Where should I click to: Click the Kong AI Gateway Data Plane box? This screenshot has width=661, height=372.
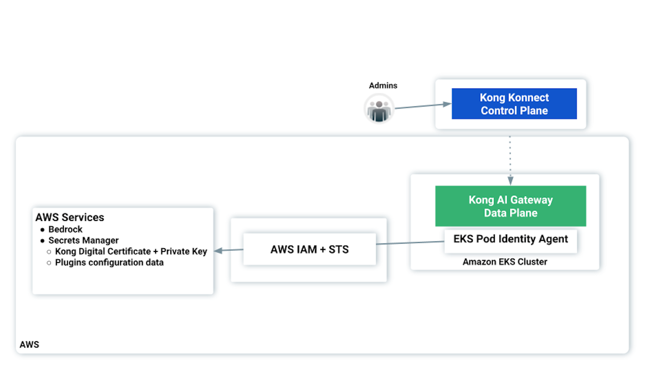(510, 206)
